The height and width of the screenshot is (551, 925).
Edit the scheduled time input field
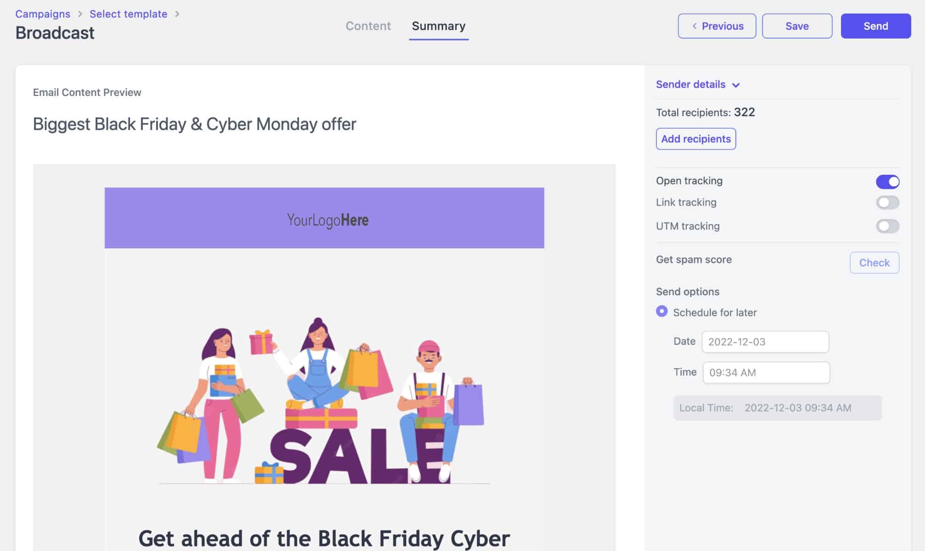(x=766, y=372)
